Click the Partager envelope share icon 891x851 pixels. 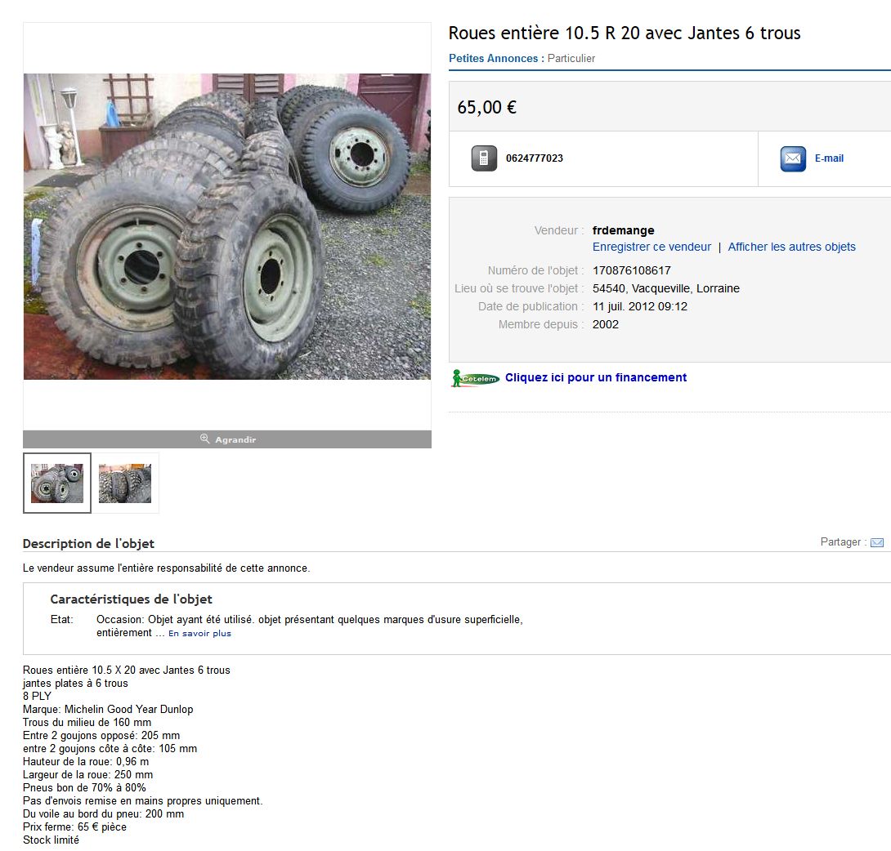877,542
